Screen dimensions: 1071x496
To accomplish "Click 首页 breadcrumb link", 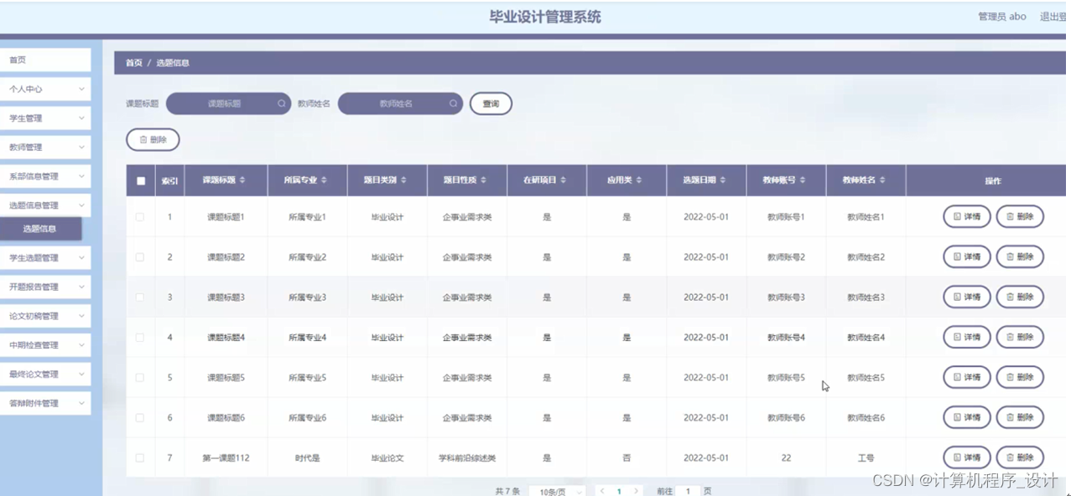I will tap(133, 63).
